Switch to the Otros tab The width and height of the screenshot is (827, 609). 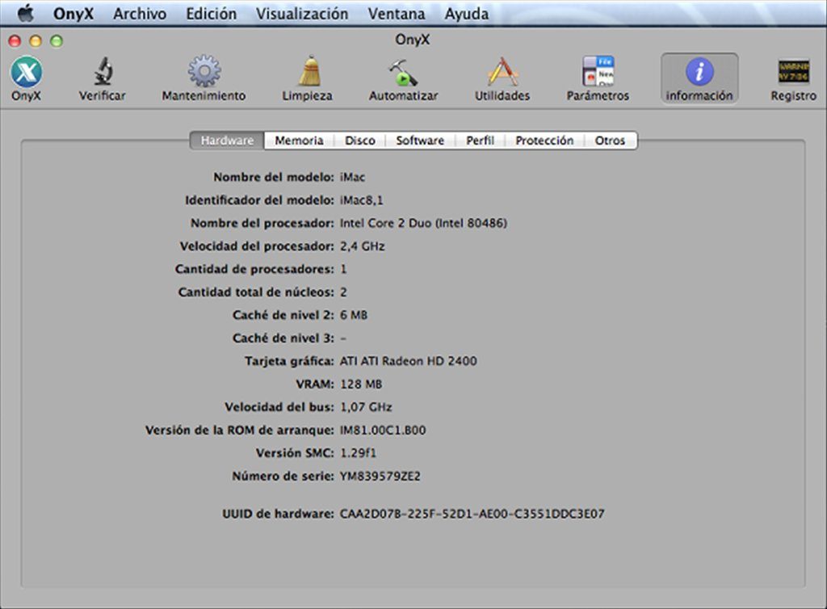[x=610, y=141]
